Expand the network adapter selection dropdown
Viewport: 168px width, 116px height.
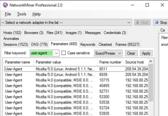coord(129,23)
